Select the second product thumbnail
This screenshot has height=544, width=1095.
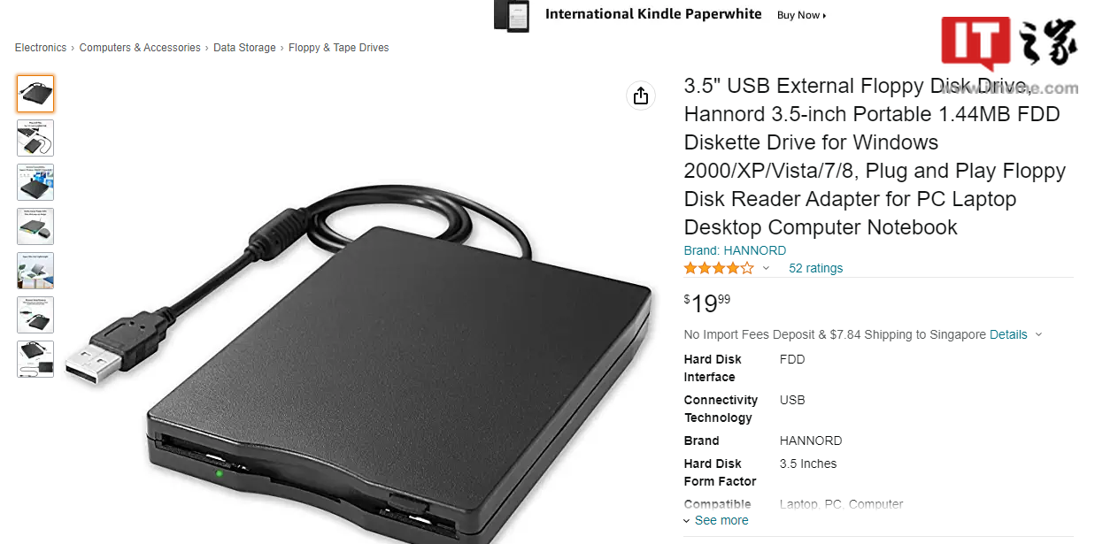35,138
